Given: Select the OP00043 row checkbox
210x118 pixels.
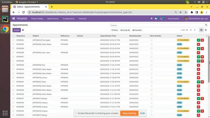Looking at the screenshot, I should coord(13,73).
